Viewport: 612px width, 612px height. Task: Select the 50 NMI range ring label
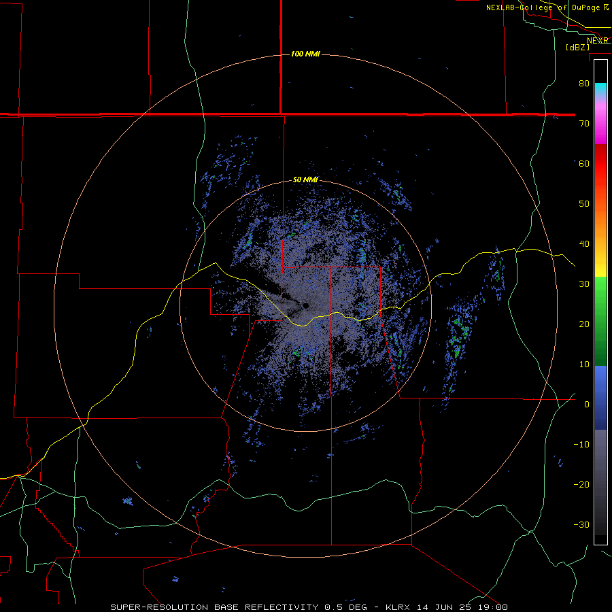pyautogui.click(x=305, y=180)
